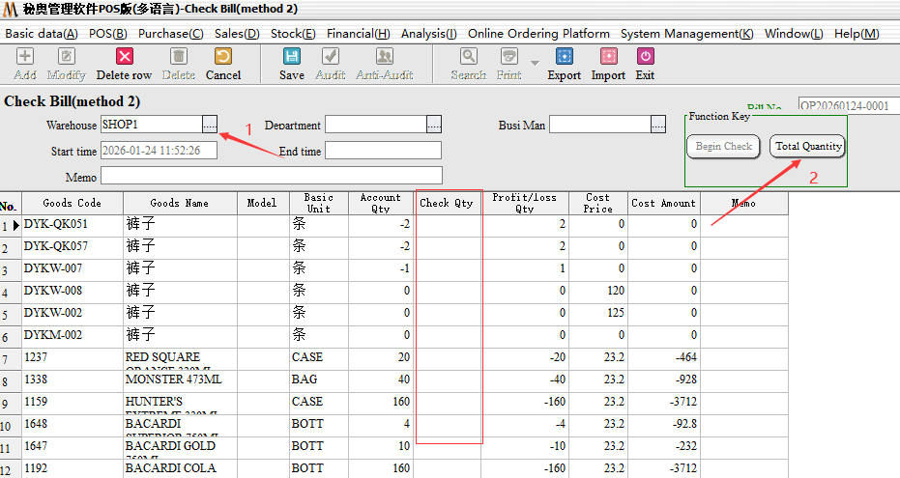Click the Total Quantity button

click(808, 147)
